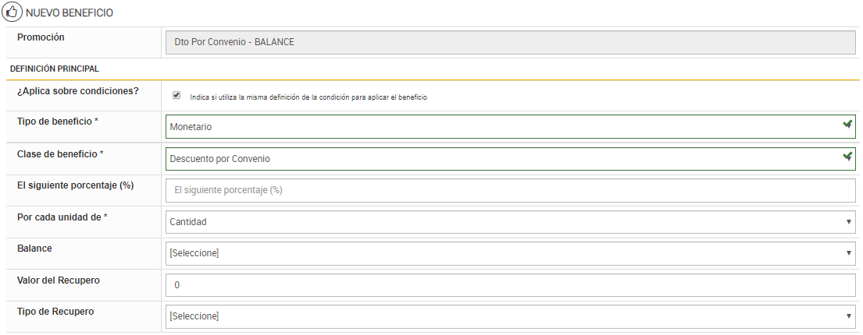The width and height of the screenshot is (863, 335).
Task: Click the green checkmark in Tipo de beneficio
Action: (x=847, y=125)
